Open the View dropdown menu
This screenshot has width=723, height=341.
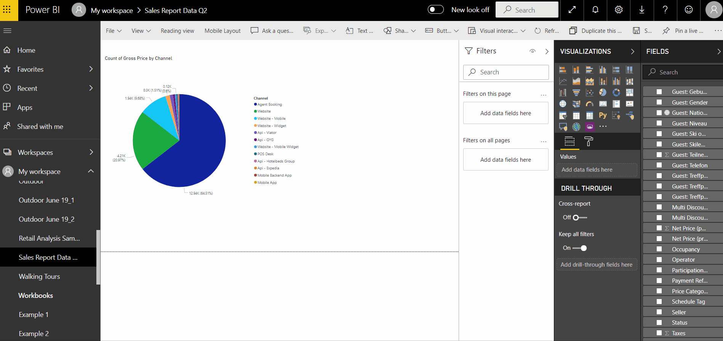141,31
